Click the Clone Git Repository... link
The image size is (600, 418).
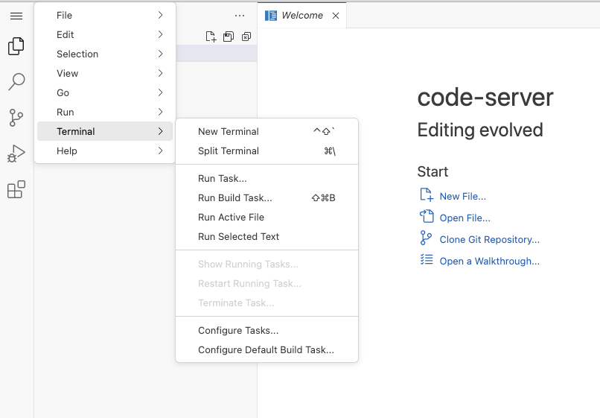(x=489, y=239)
